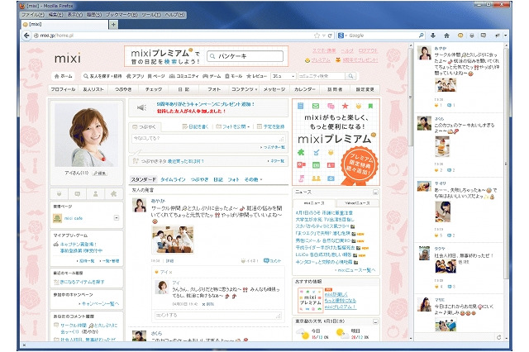Click the mixi logo
This screenshot has width=529, height=352.
point(68,58)
